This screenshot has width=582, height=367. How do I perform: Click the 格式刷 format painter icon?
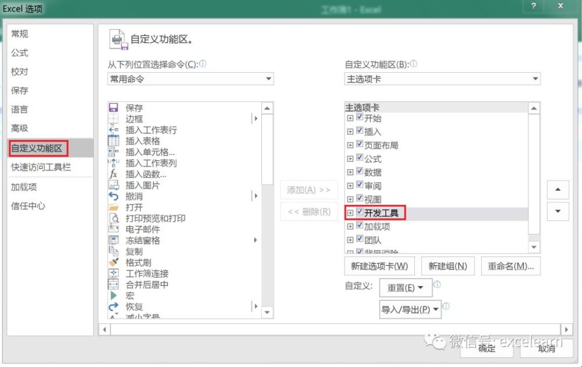(113, 262)
